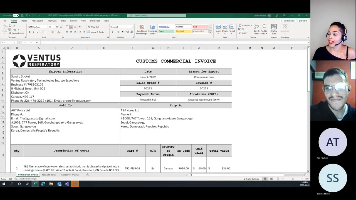Click the Comments button
The image size is (356, 200).
pyautogui.click(x=288, y=21)
